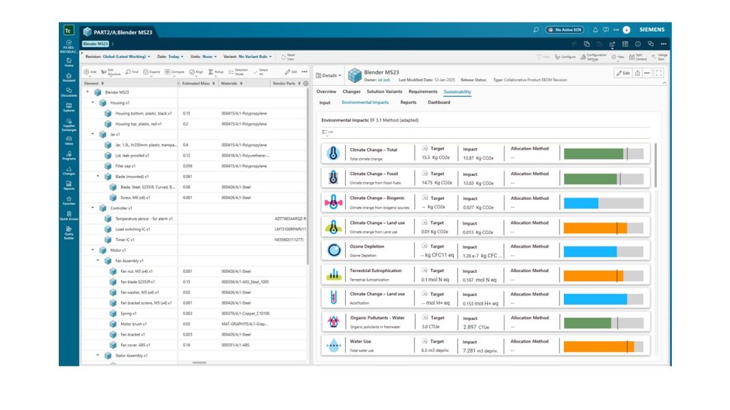Activate the Align tool
Image resolution: width=730 pixels, height=410 pixels.
pos(196,72)
